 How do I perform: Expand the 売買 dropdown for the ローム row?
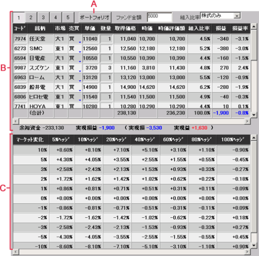pos(80,81)
